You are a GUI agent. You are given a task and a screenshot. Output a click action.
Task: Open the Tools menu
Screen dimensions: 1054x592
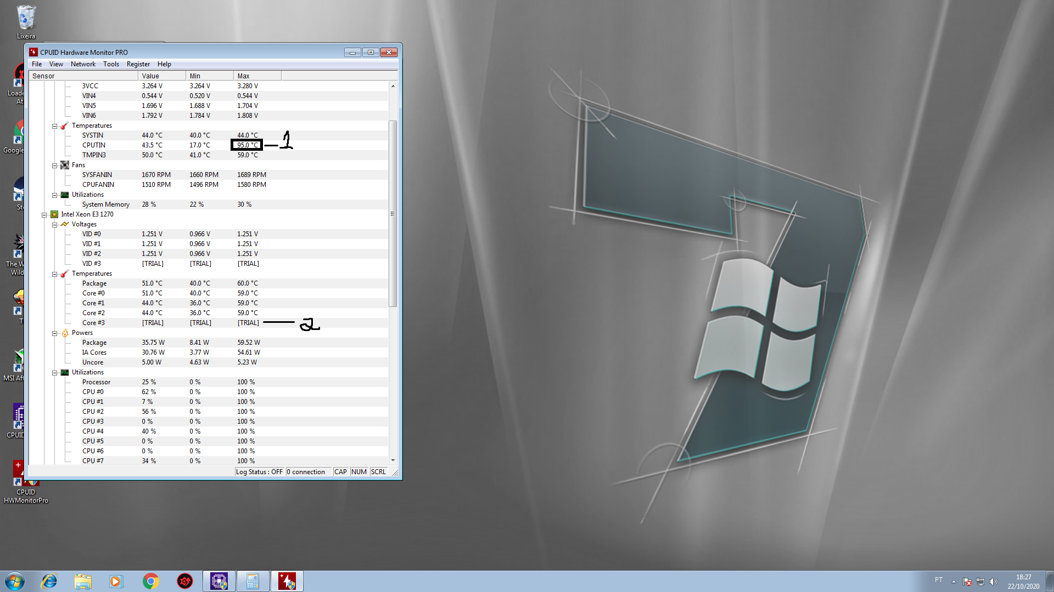(x=111, y=64)
